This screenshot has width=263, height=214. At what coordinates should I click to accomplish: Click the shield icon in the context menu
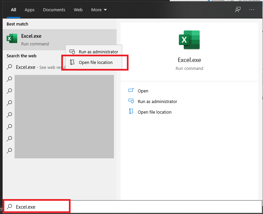(72, 52)
